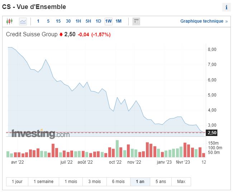The image size is (233, 192).
Task: Show the Max time range
Action: tap(181, 182)
